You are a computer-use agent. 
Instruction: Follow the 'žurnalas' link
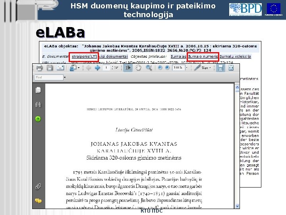[x=178, y=57]
